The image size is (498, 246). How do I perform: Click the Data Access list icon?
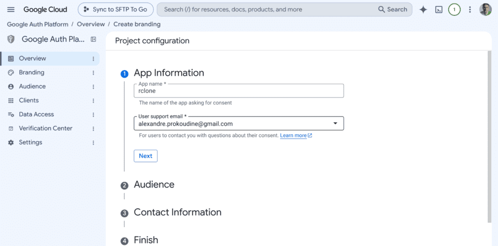pos(11,114)
